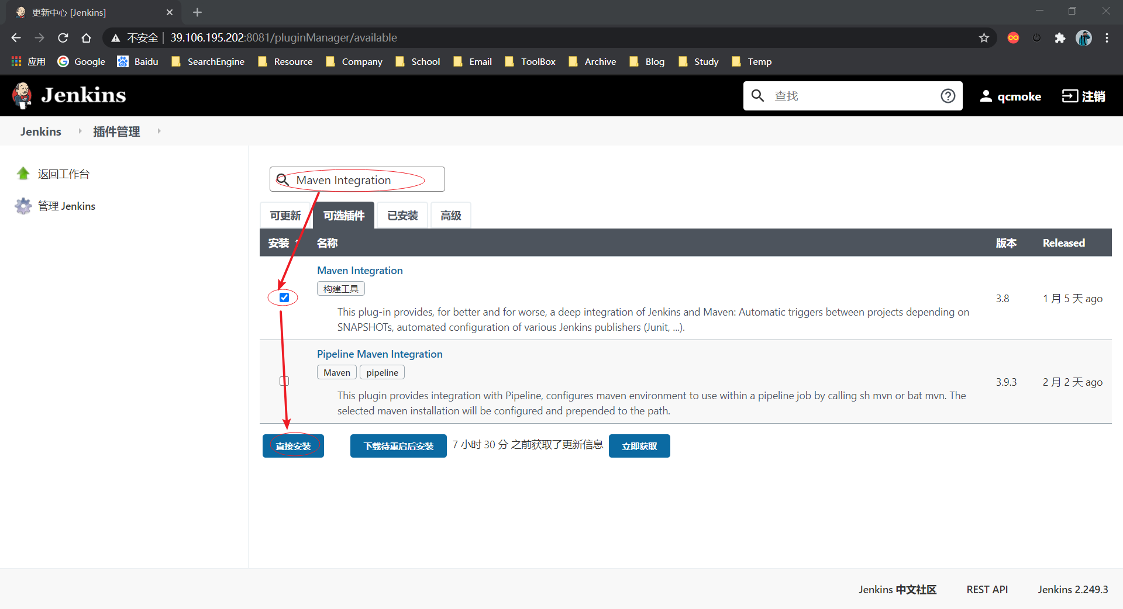Click the power-style extension icon

(x=1036, y=37)
